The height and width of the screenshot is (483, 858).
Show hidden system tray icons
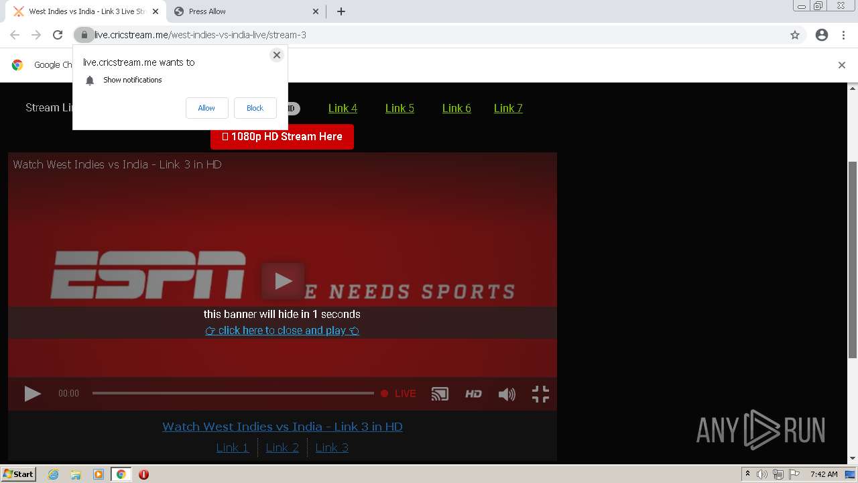(747, 474)
